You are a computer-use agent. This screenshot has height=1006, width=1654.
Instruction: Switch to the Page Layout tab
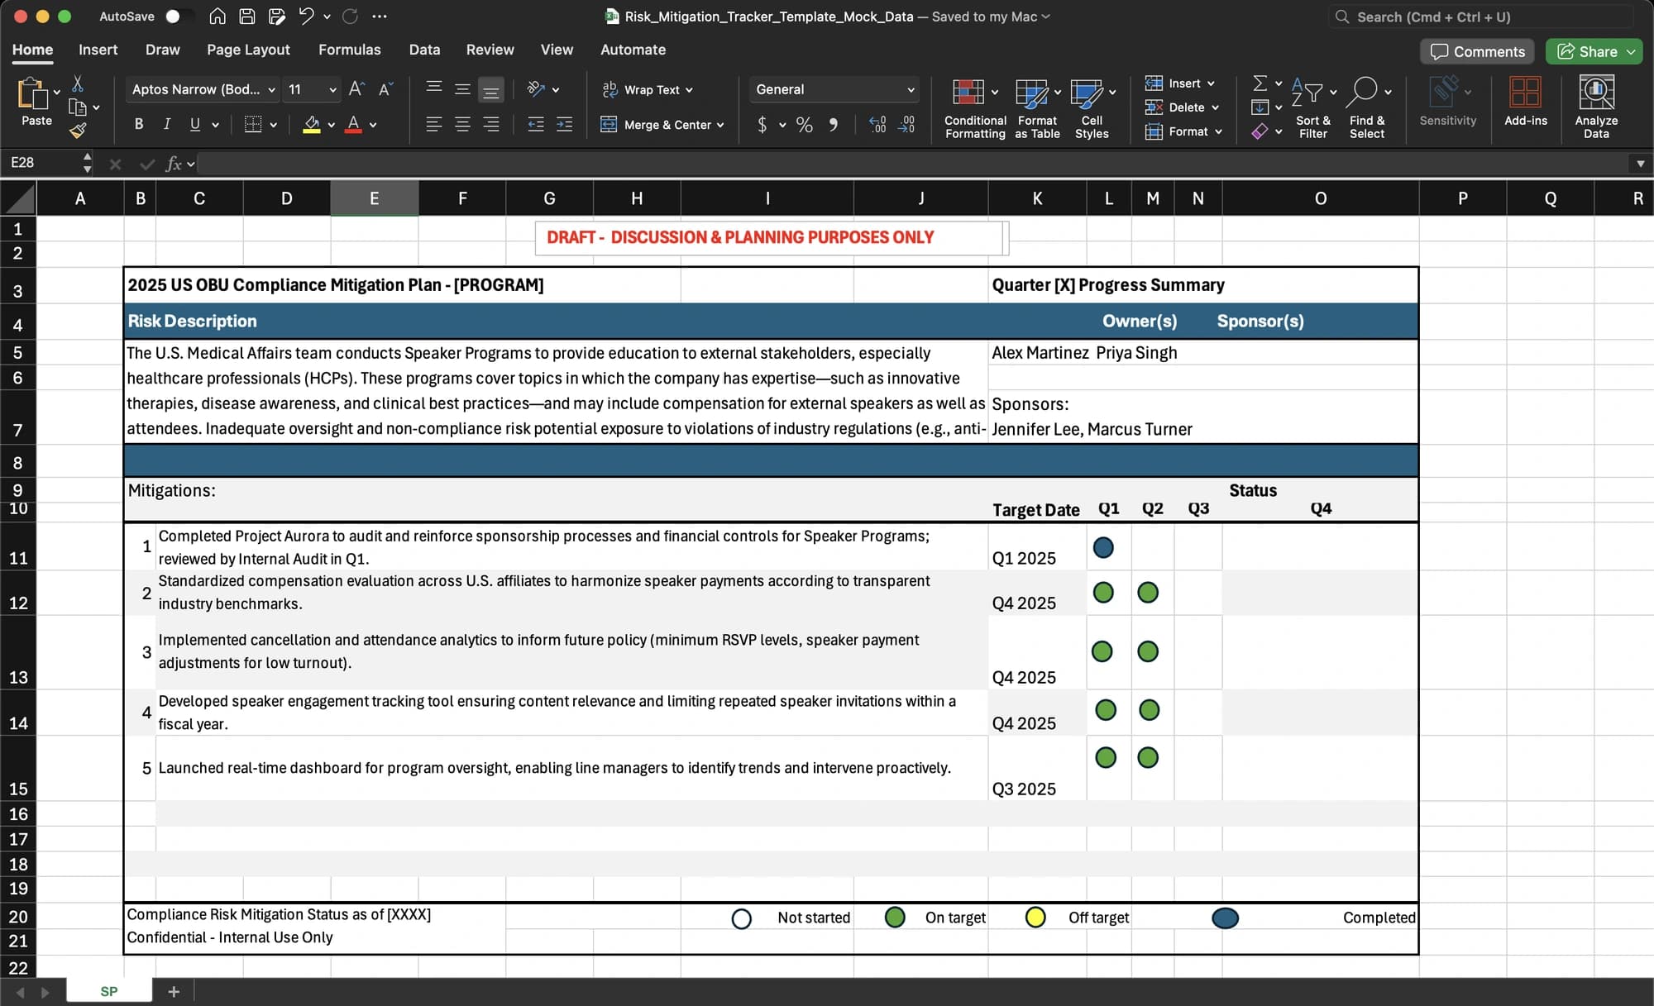248,50
